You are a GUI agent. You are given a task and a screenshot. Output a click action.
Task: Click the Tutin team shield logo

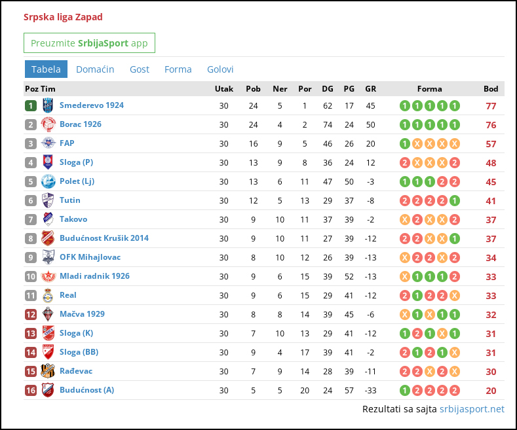(x=48, y=200)
